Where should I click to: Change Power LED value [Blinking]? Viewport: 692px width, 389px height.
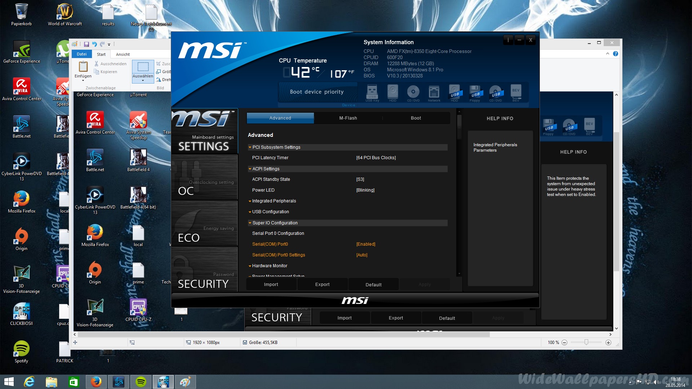pyautogui.click(x=365, y=190)
